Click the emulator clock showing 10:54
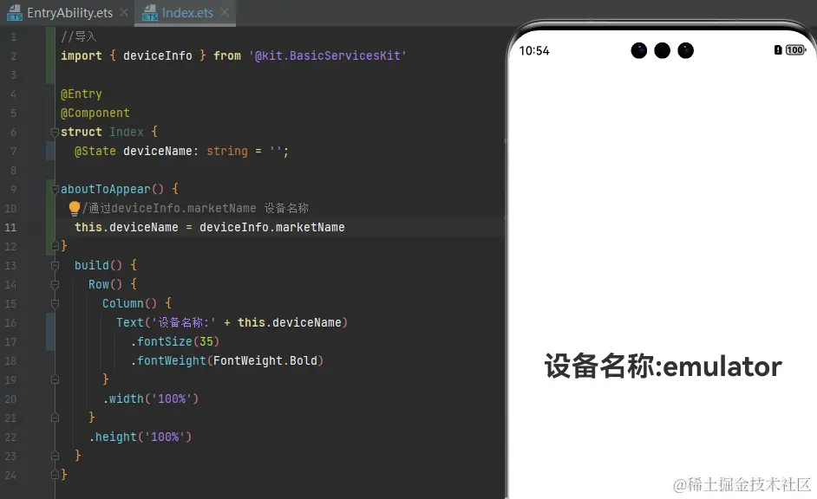817x499 pixels. point(534,51)
